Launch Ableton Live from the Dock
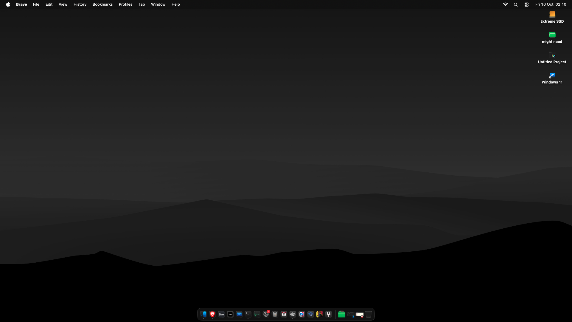This screenshot has width=572, height=322. [221, 314]
